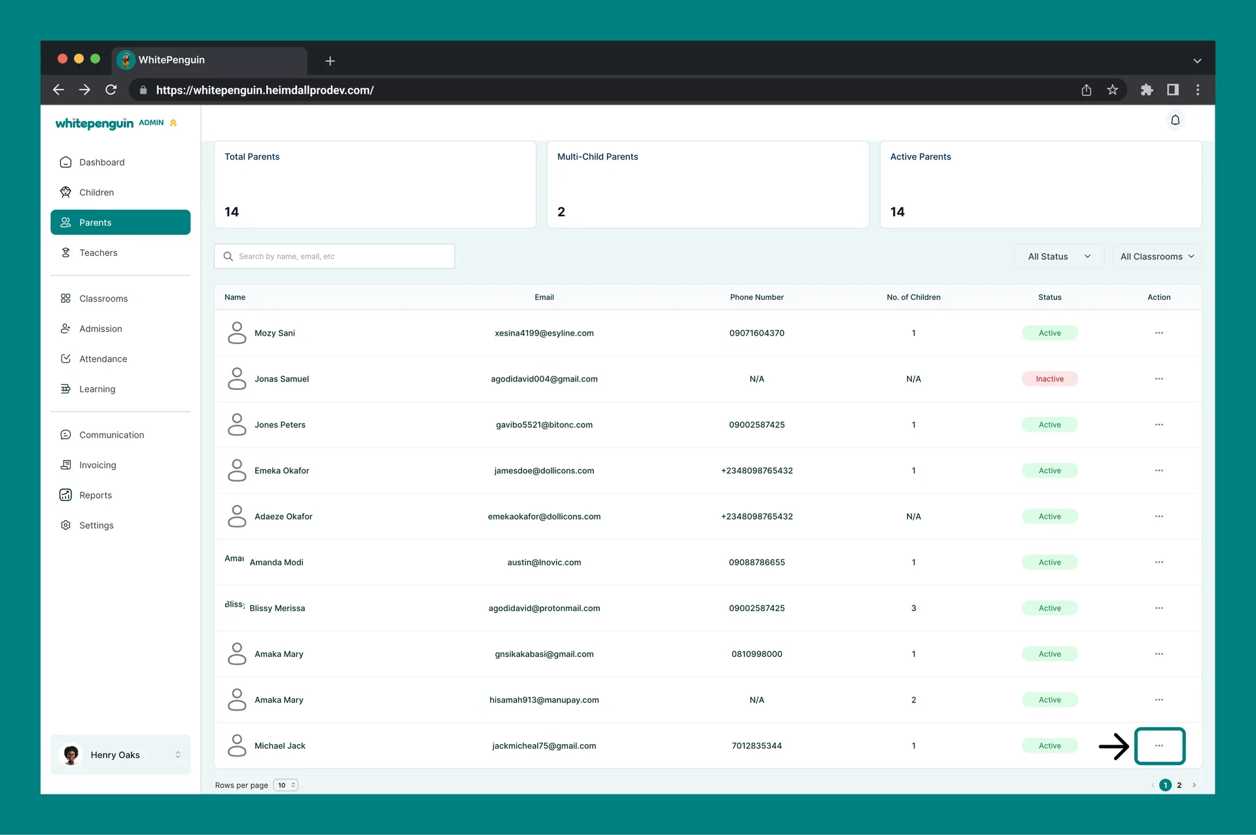Image resolution: width=1256 pixels, height=835 pixels.
Task: Click the Total Parents card
Action: [375, 185]
